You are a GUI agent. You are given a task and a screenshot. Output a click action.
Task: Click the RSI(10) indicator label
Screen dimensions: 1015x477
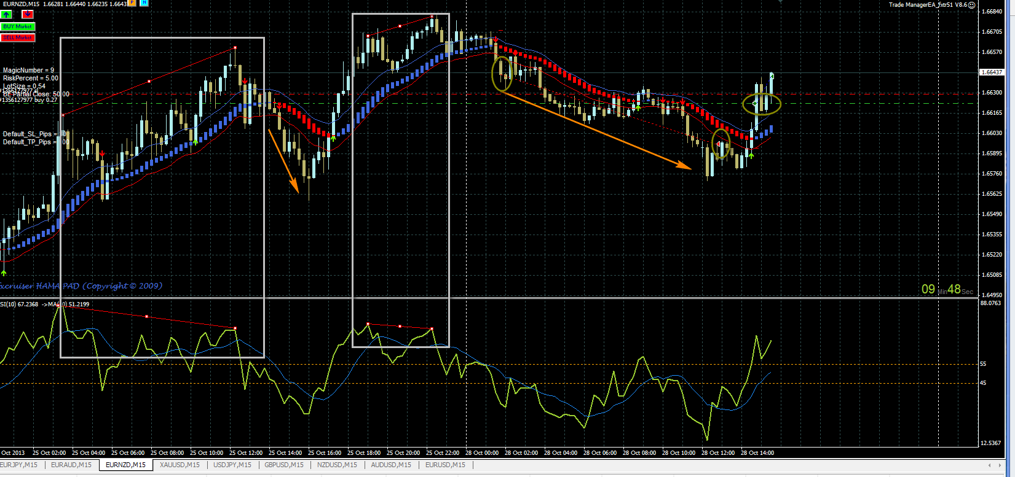[44, 304]
